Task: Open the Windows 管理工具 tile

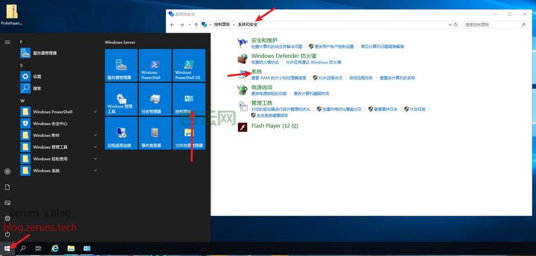Action: pos(121,99)
